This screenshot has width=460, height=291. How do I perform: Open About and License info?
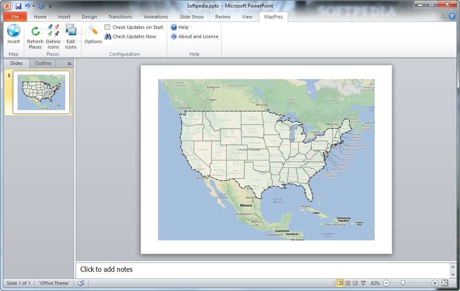click(x=194, y=36)
